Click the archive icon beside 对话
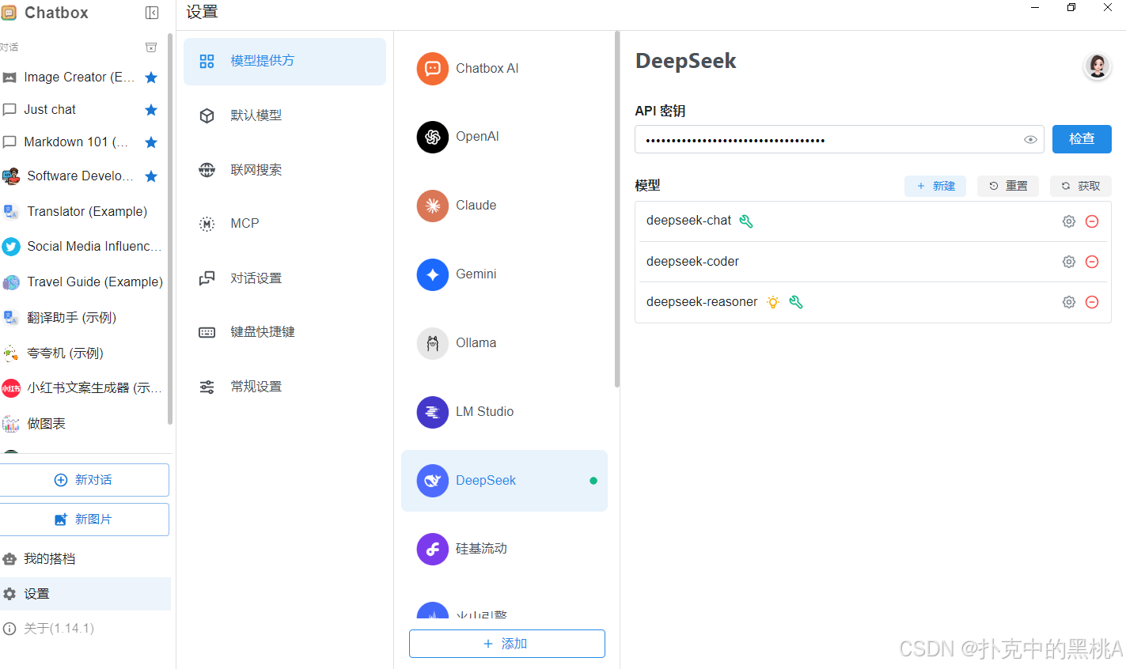1126x669 pixels. [151, 47]
